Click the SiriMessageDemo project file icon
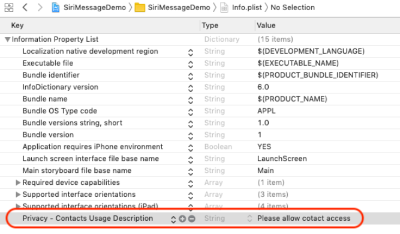This screenshot has width=400, height=234. (x=56, y=7)
